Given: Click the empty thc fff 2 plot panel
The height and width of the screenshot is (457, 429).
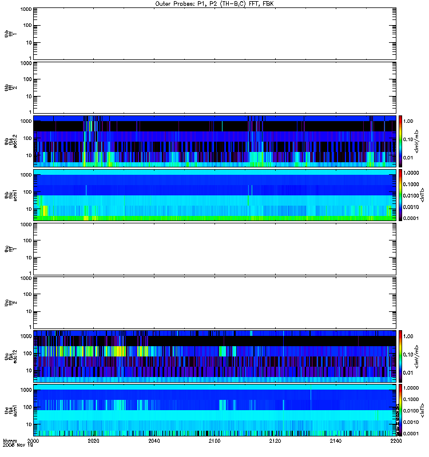Looking at the screenshot, I should tap(214, 303).
